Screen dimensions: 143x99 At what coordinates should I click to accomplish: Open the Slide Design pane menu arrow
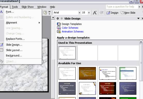click(x=138, y=19)
